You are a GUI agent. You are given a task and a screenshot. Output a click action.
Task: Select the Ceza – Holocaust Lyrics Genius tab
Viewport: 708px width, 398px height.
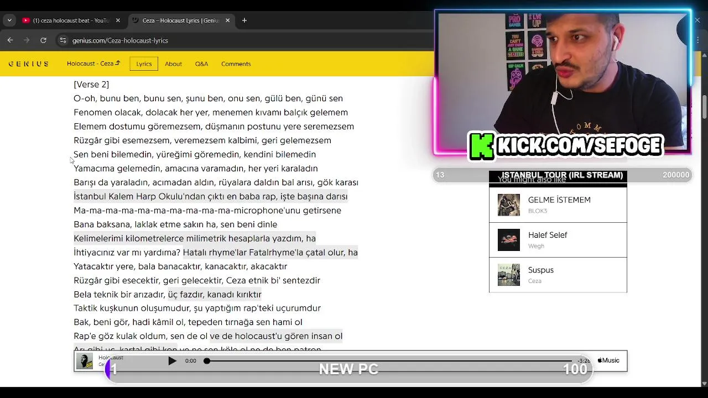[x=181, y=20]
